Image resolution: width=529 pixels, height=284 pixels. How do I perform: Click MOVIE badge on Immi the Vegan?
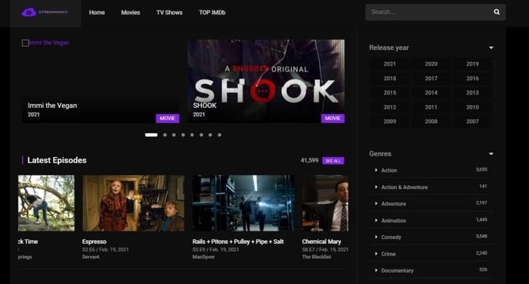(x=167, y=119)
